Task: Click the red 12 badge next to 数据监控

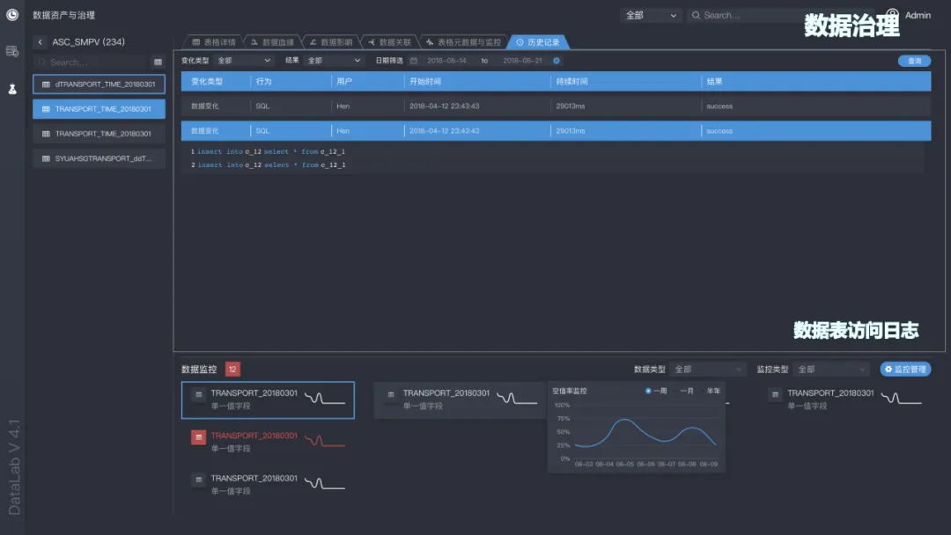Action: click(x=232, y=369)
